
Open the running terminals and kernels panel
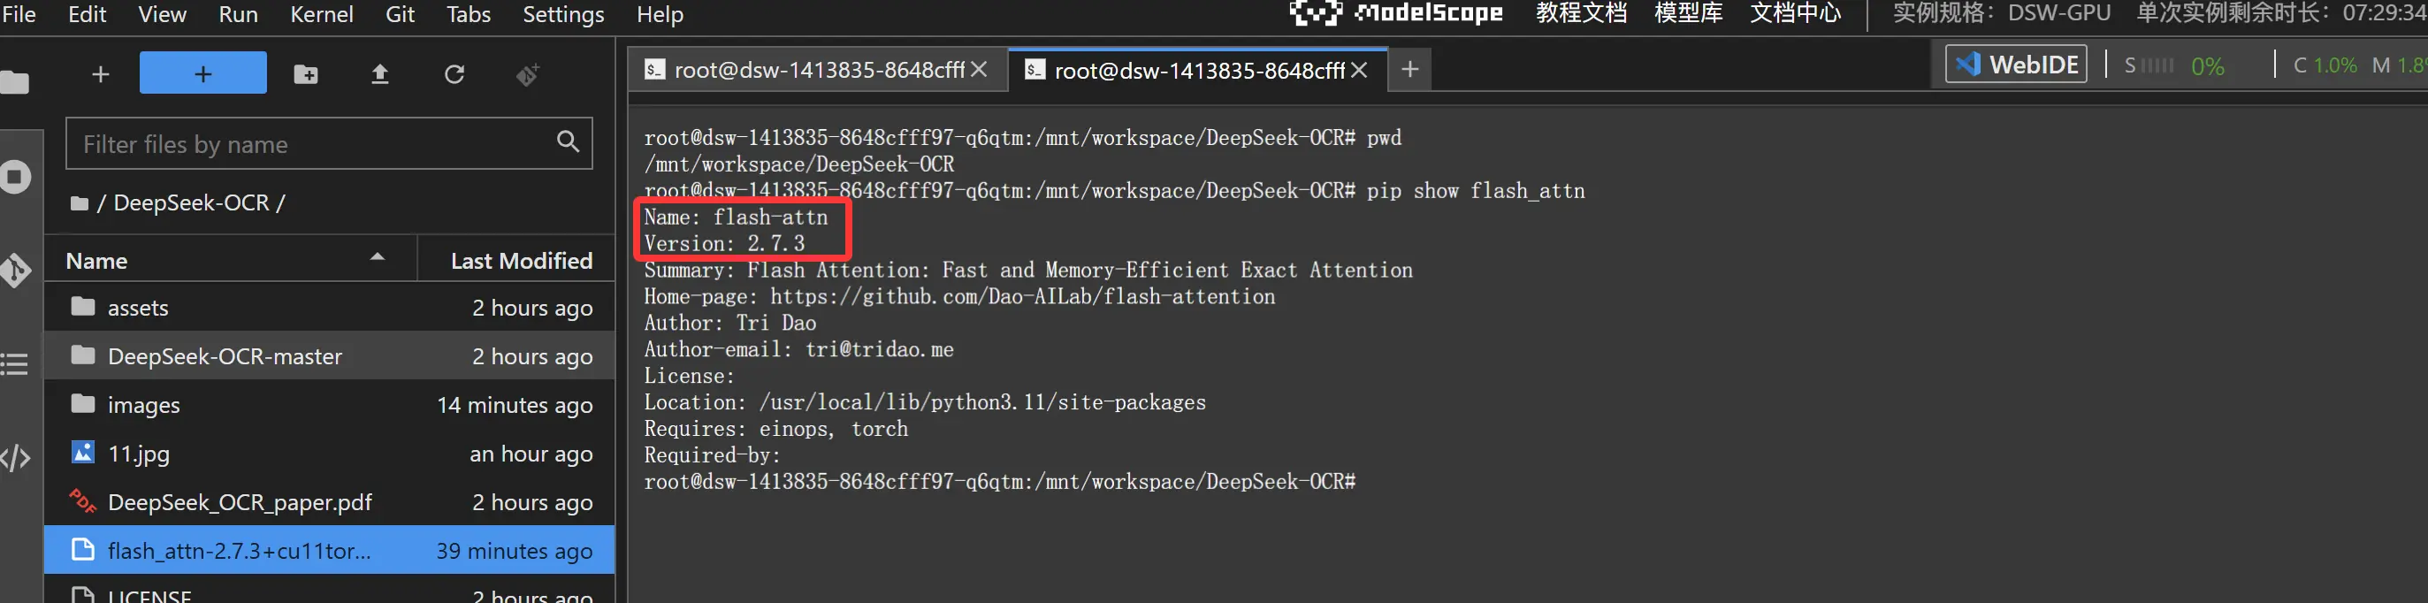[x=14, y=177]
